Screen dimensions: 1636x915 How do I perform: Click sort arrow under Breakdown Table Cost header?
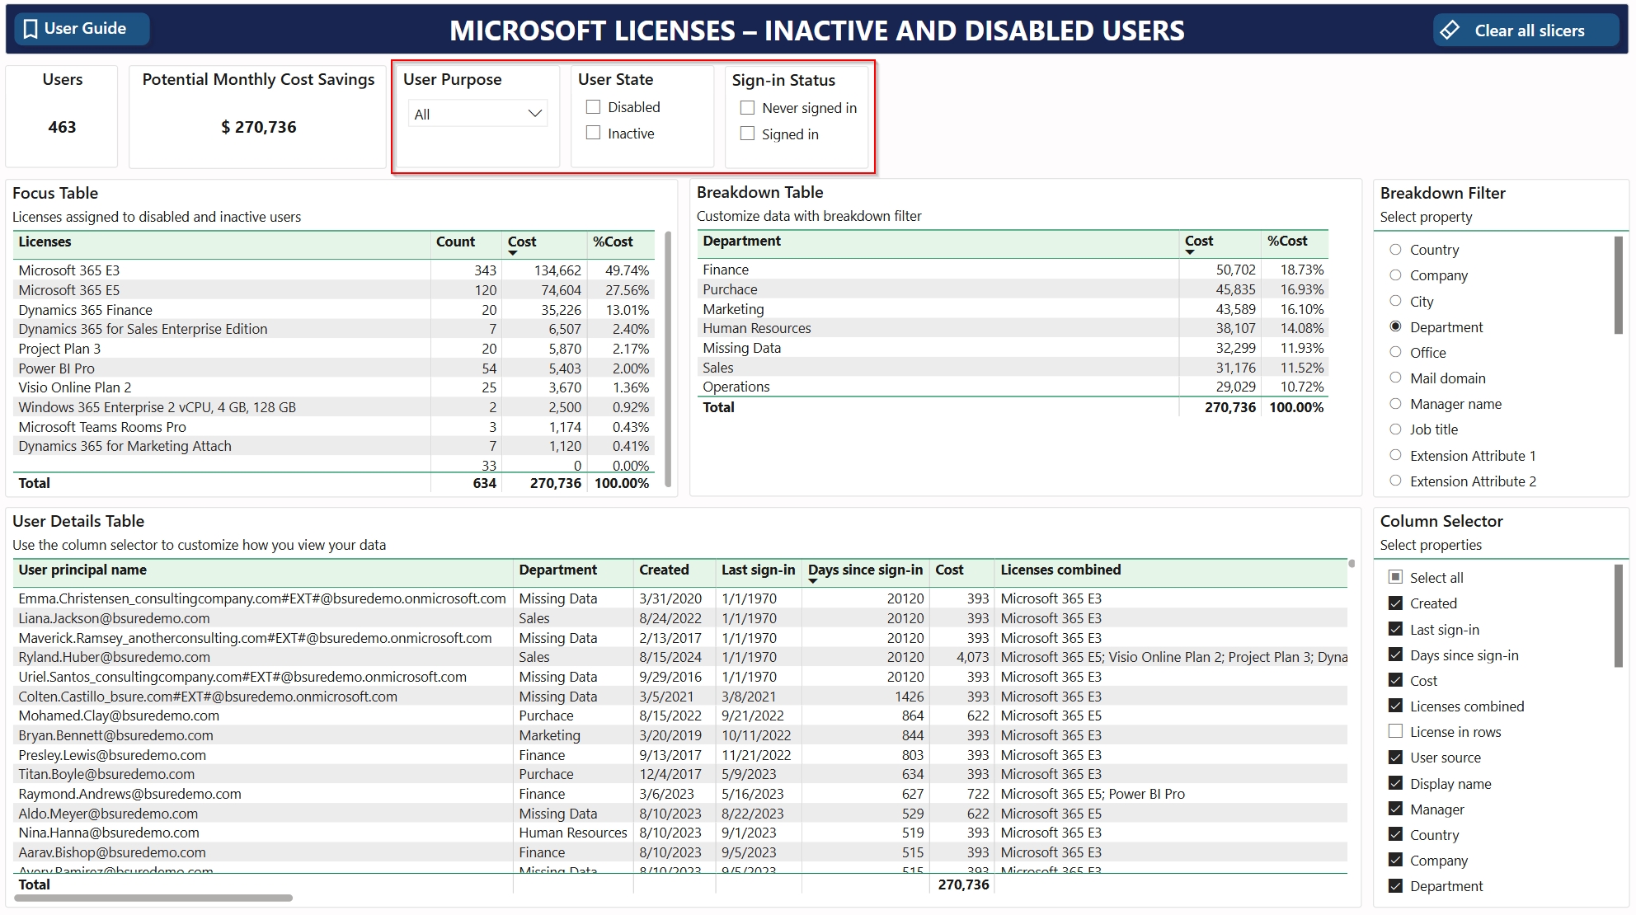point(1190,252)
